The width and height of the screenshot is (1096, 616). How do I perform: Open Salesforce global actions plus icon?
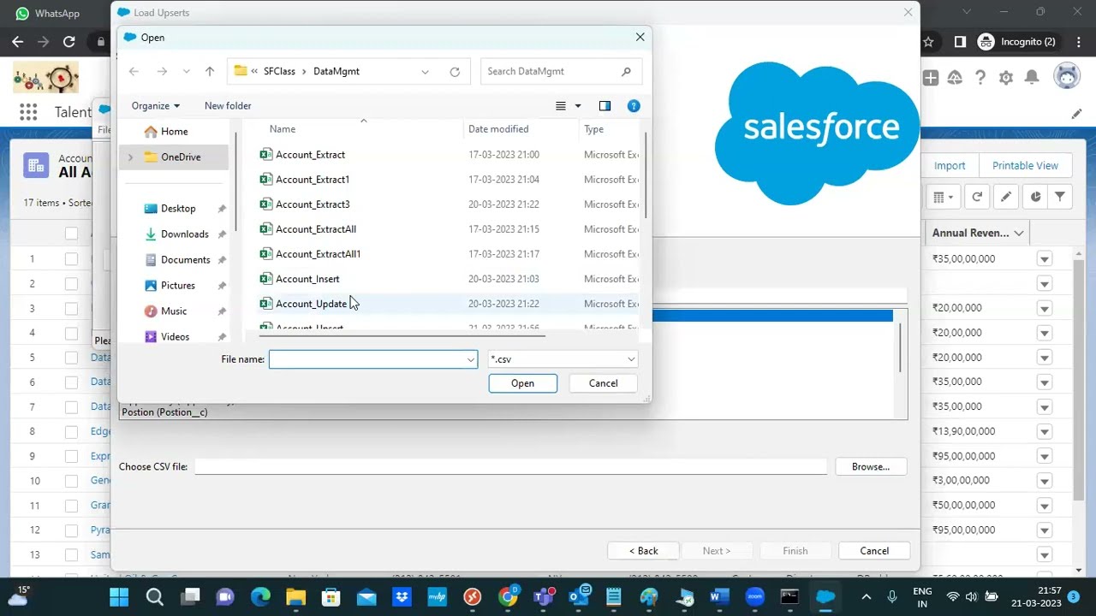coord(931,78)
